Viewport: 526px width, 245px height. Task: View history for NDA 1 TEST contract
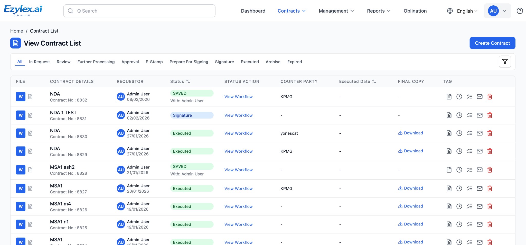(x=459, y=115)
